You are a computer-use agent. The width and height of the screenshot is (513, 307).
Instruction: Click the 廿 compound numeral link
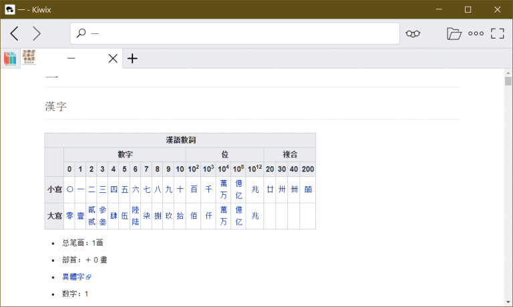[270, 190]
